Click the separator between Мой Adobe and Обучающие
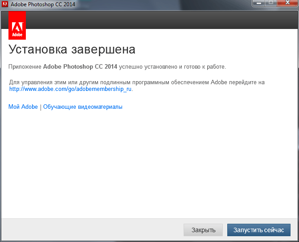 point(41,107)
